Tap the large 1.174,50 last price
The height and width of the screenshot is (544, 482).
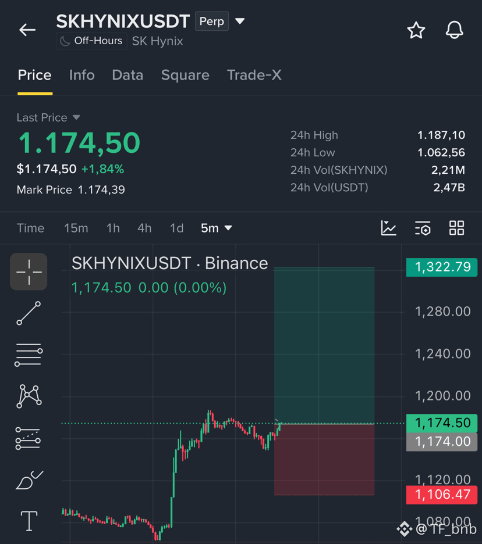pos(79,142)
